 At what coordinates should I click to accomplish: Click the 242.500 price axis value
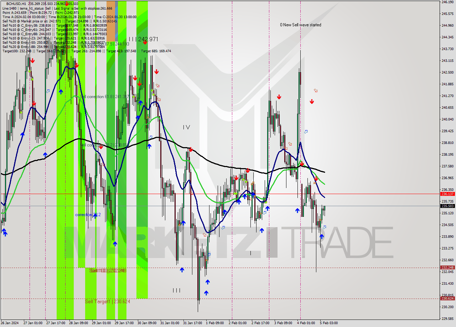(x=447, y=73)
